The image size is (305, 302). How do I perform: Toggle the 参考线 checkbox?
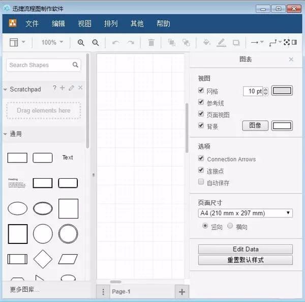pos(201,102)
